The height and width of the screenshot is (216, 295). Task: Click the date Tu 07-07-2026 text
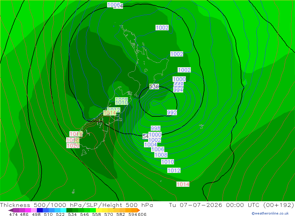(196, 205)
